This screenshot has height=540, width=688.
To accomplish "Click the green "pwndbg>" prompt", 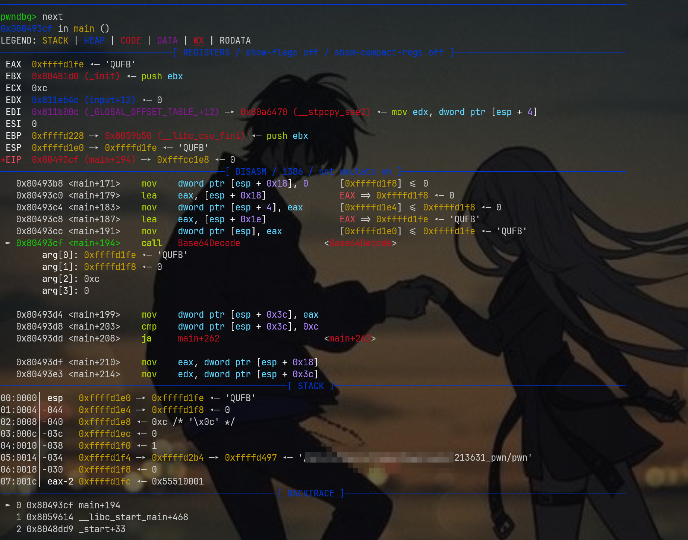I will click(x=19, y=17).
